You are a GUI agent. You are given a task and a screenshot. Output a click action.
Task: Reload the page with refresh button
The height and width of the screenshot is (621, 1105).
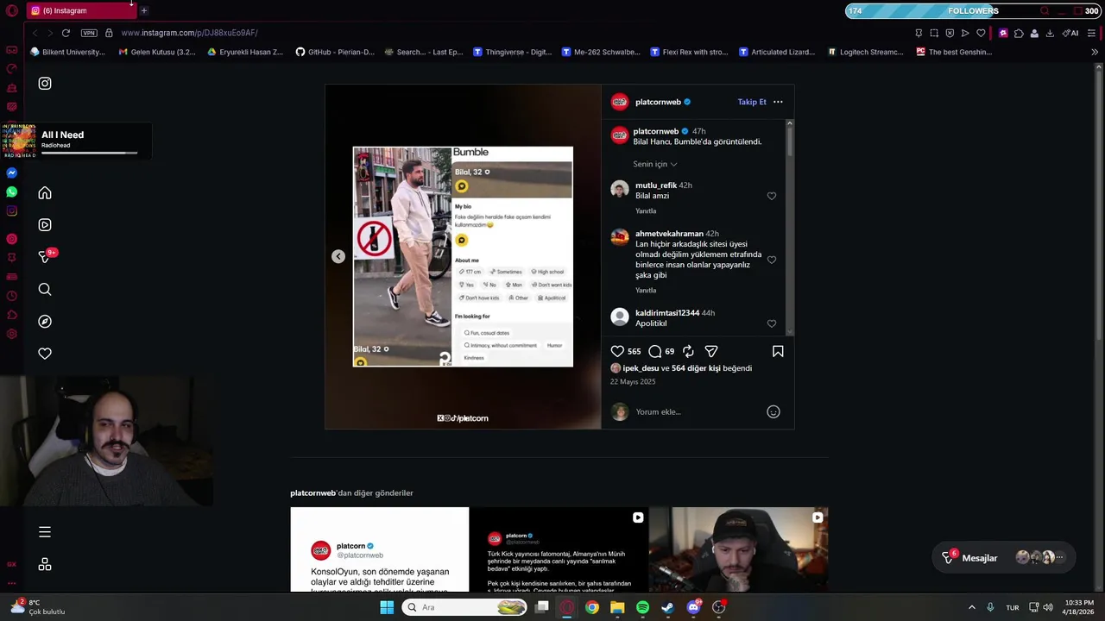66,33
